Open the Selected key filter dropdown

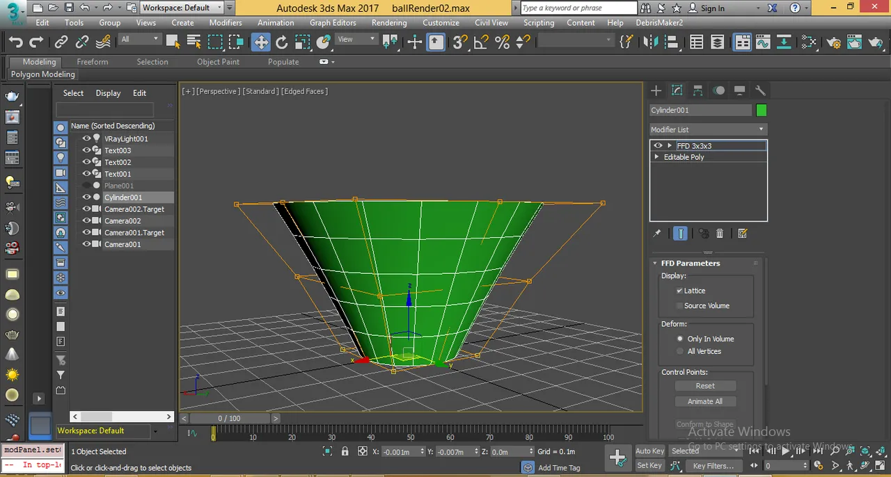(704, 451)
